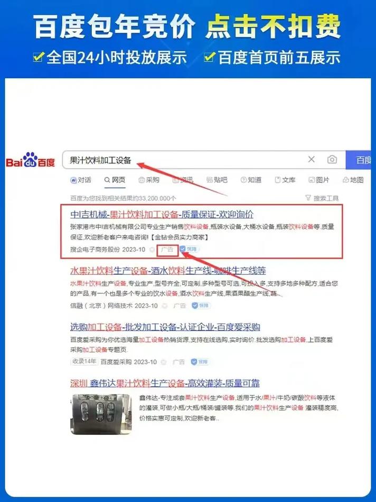Open the 采购 tab
The height and width of the screenshot is (502, 376).
(149, 180)
